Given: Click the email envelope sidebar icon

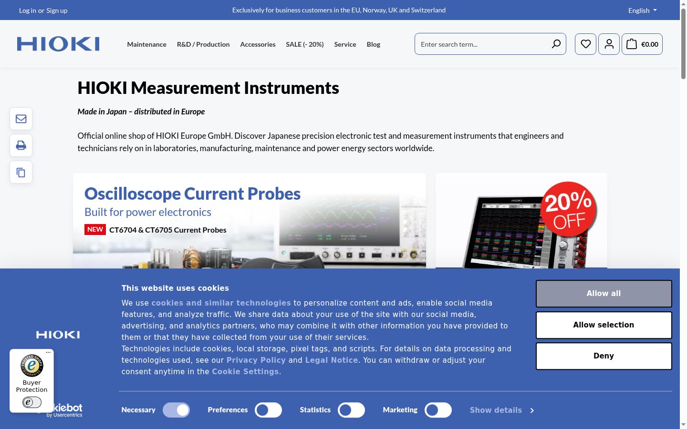Looking at the screenshot, I should (21, 119).
